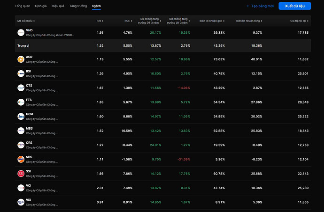Click the HCM hsc logo
This screenshot has width=324, height=212.
pos(21,117)
